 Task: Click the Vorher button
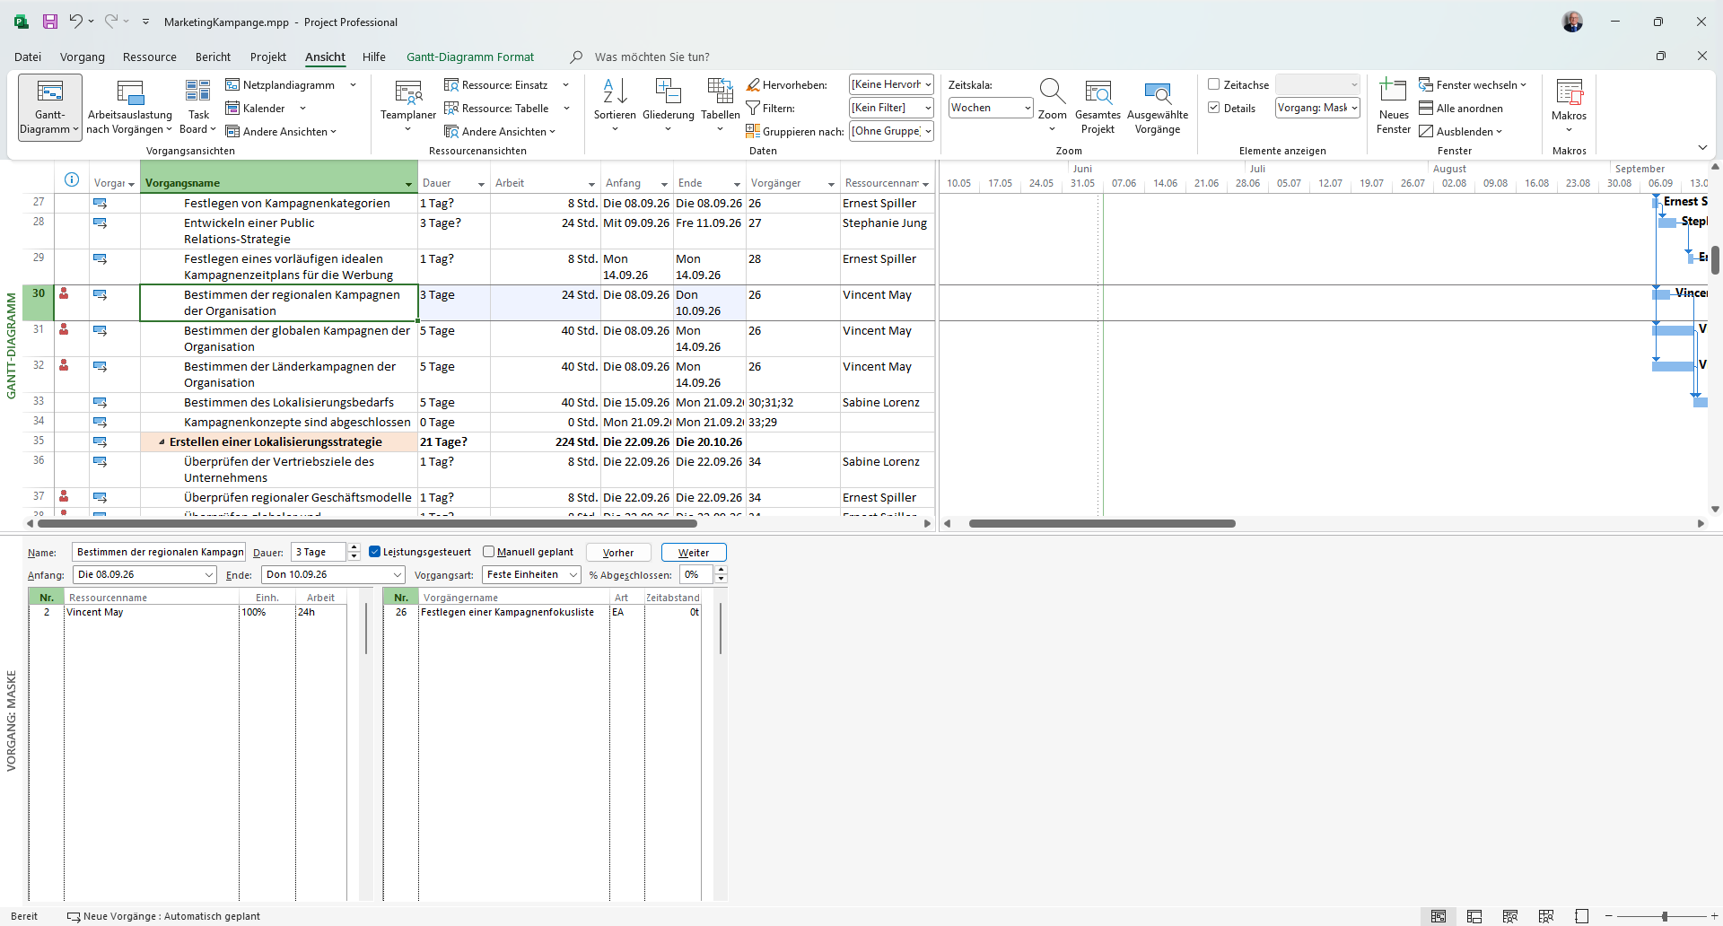point(618,553)
